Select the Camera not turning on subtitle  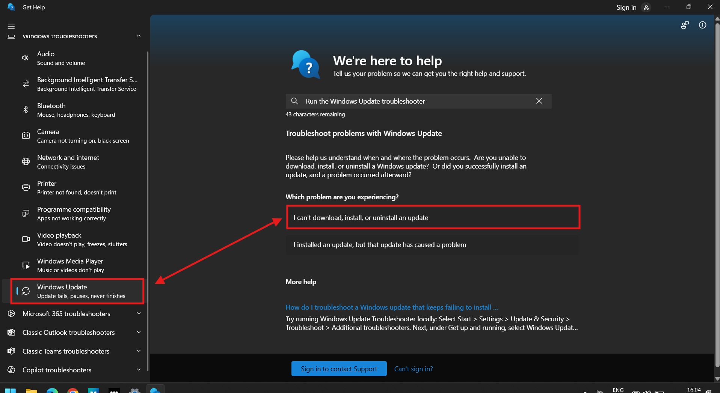(83, 141)
